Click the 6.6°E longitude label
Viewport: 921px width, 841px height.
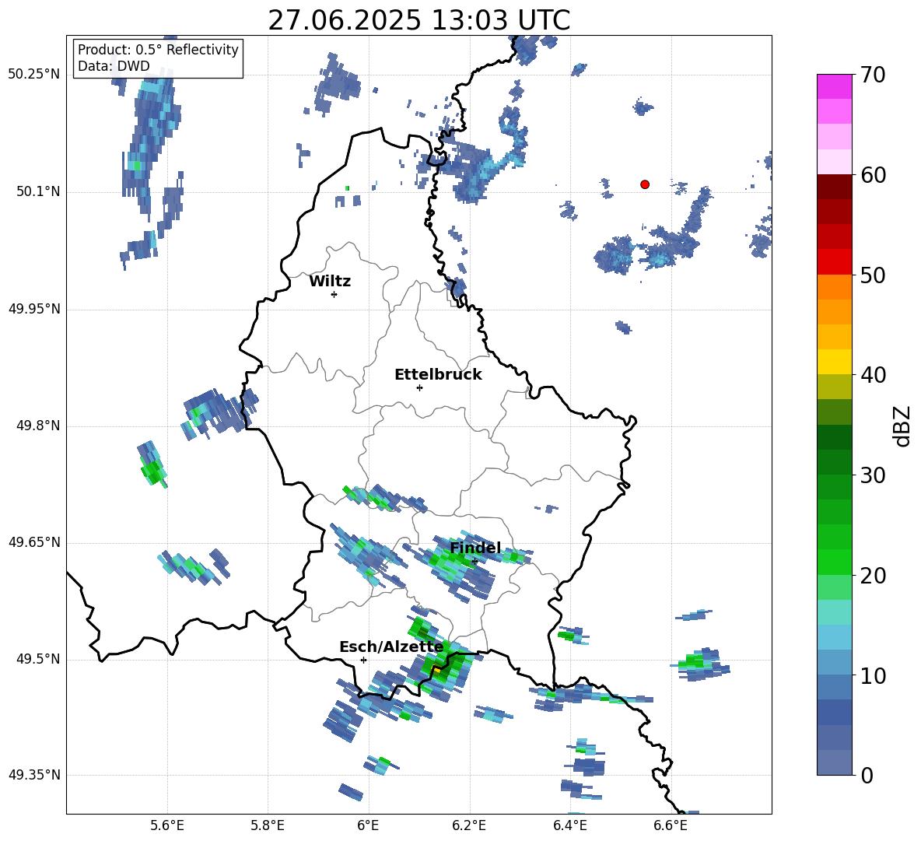tap(671, 826)
